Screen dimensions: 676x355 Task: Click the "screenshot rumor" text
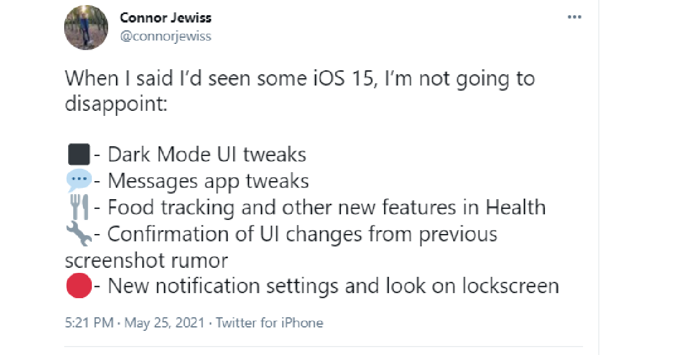(146, 260)
